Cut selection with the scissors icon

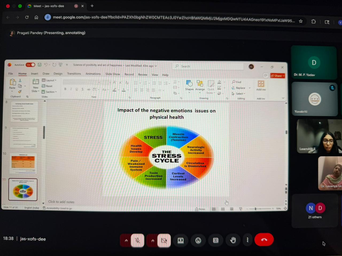20,80
